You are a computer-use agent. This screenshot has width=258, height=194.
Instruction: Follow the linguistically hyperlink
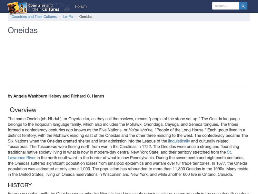pos(179,141)
